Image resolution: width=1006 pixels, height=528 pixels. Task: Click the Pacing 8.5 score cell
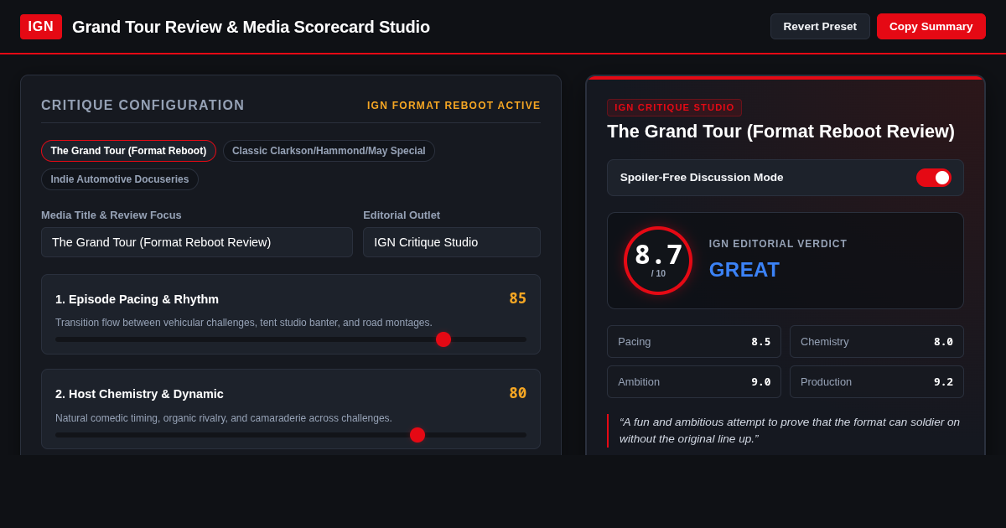(x=694, y=342)
